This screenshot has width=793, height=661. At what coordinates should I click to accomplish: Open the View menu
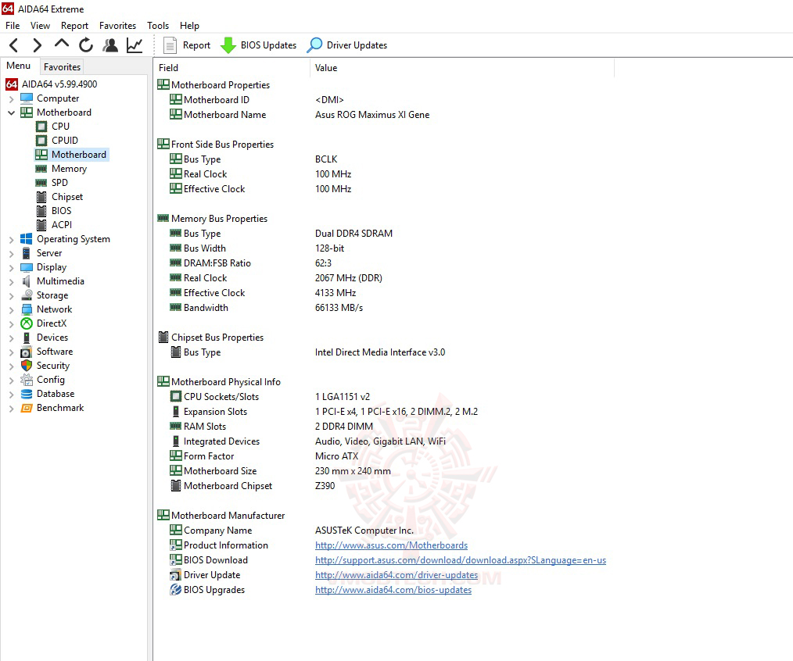click(40, 25)
